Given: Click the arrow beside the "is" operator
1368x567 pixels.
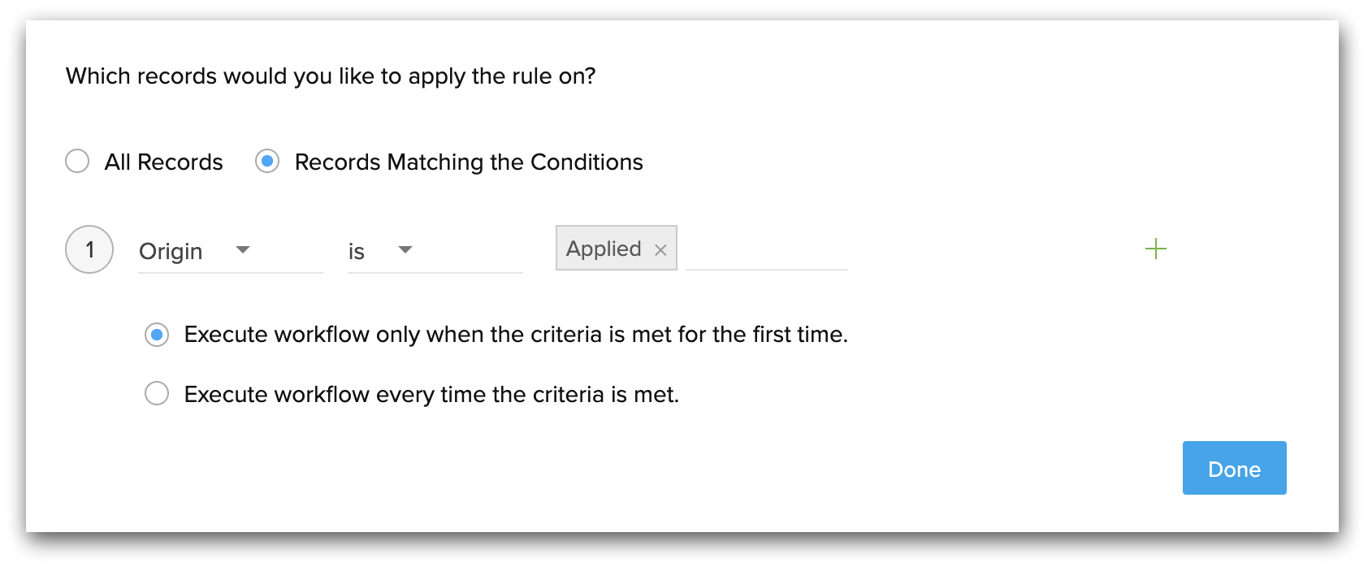Looking at the screenshot, I should (405, 249).
